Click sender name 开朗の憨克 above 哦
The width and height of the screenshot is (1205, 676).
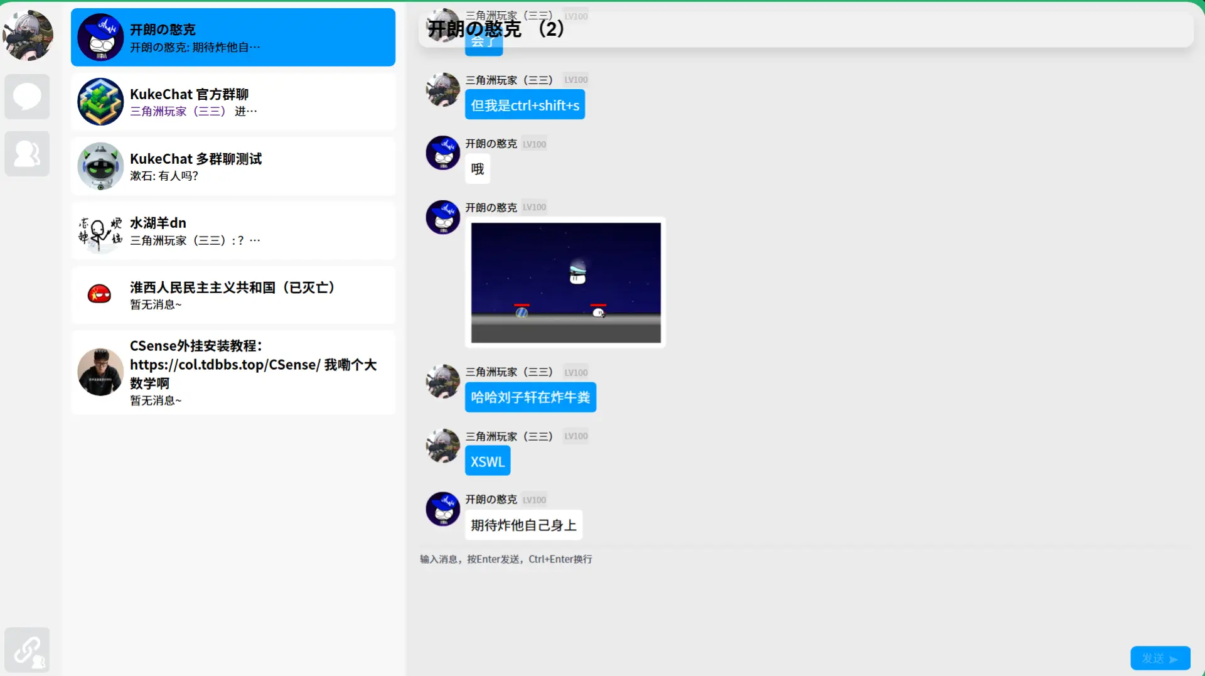tap(491, 144)
